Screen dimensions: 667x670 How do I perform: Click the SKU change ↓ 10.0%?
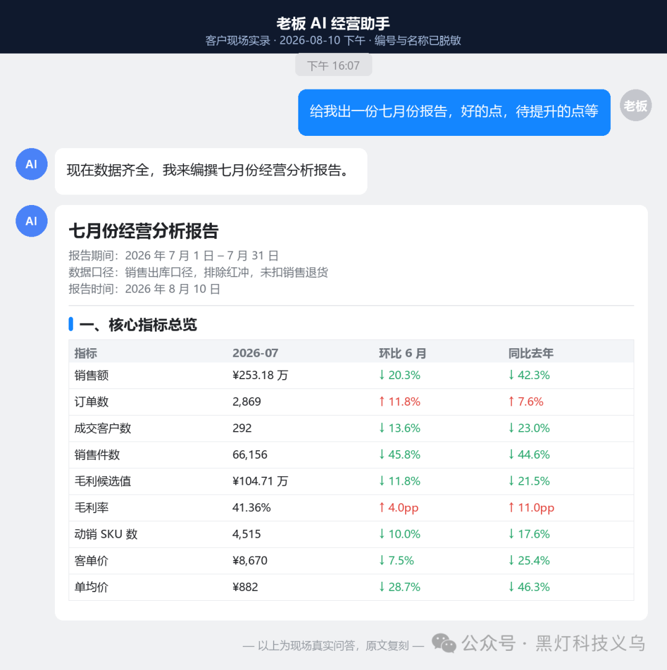pyautogui.click(x=400, y=534)
